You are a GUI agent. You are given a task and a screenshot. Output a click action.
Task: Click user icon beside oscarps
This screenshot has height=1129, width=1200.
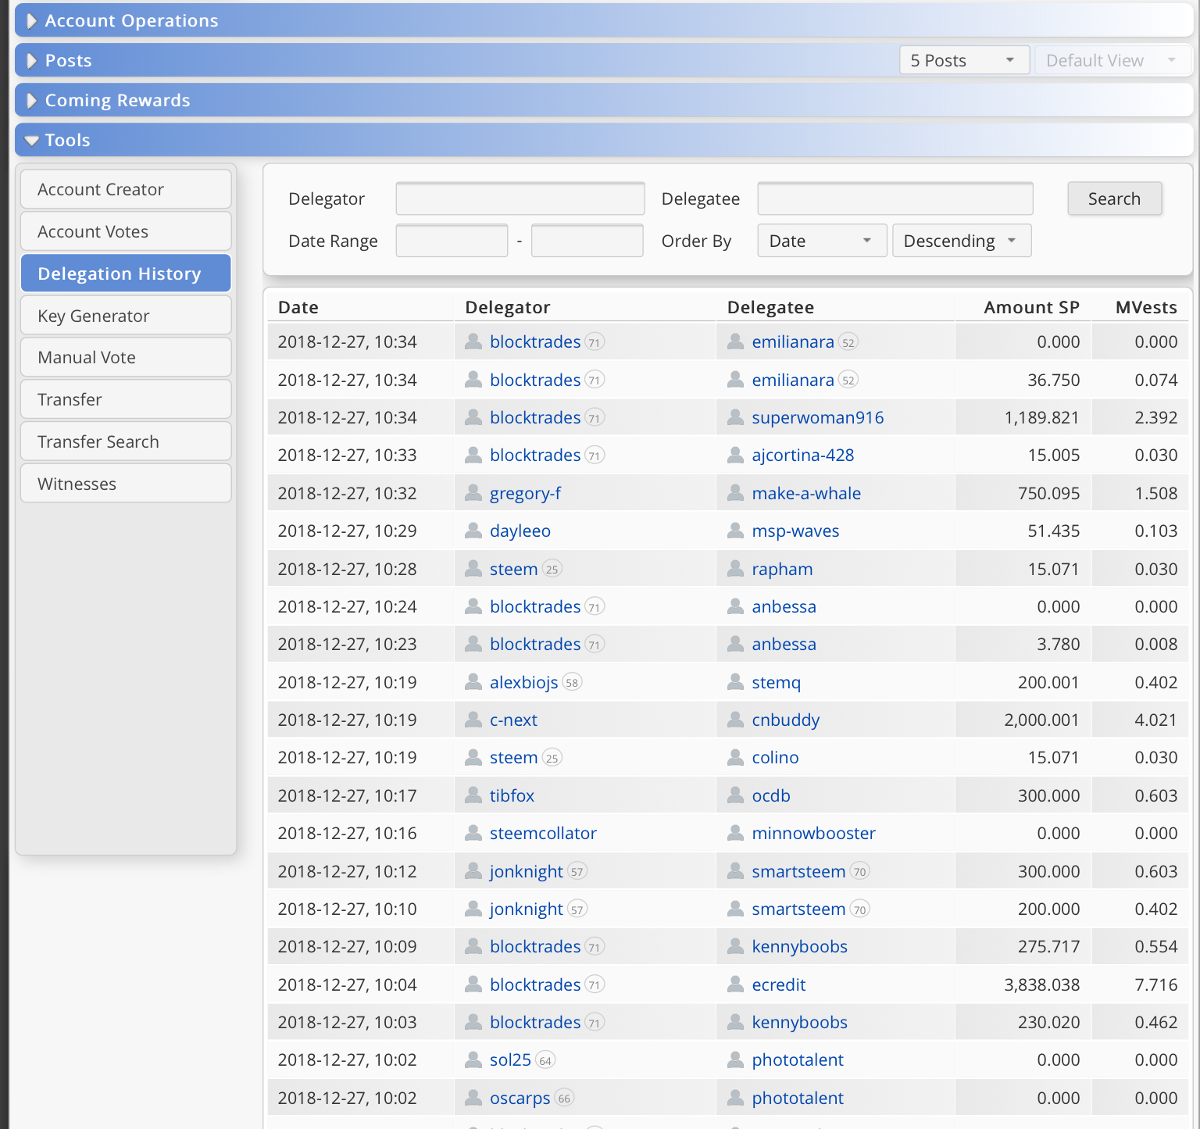point(473,1098)
